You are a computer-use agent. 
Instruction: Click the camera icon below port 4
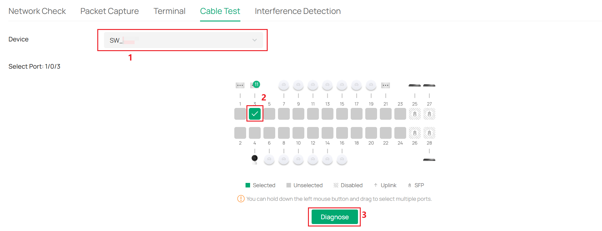coord(255,158)
